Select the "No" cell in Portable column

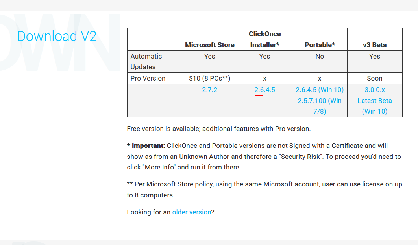(x=320, y=56)
